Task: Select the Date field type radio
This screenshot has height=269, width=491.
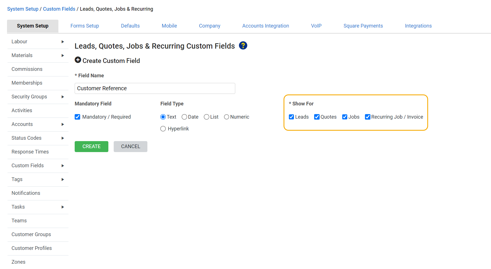Action: pos(184,117)
